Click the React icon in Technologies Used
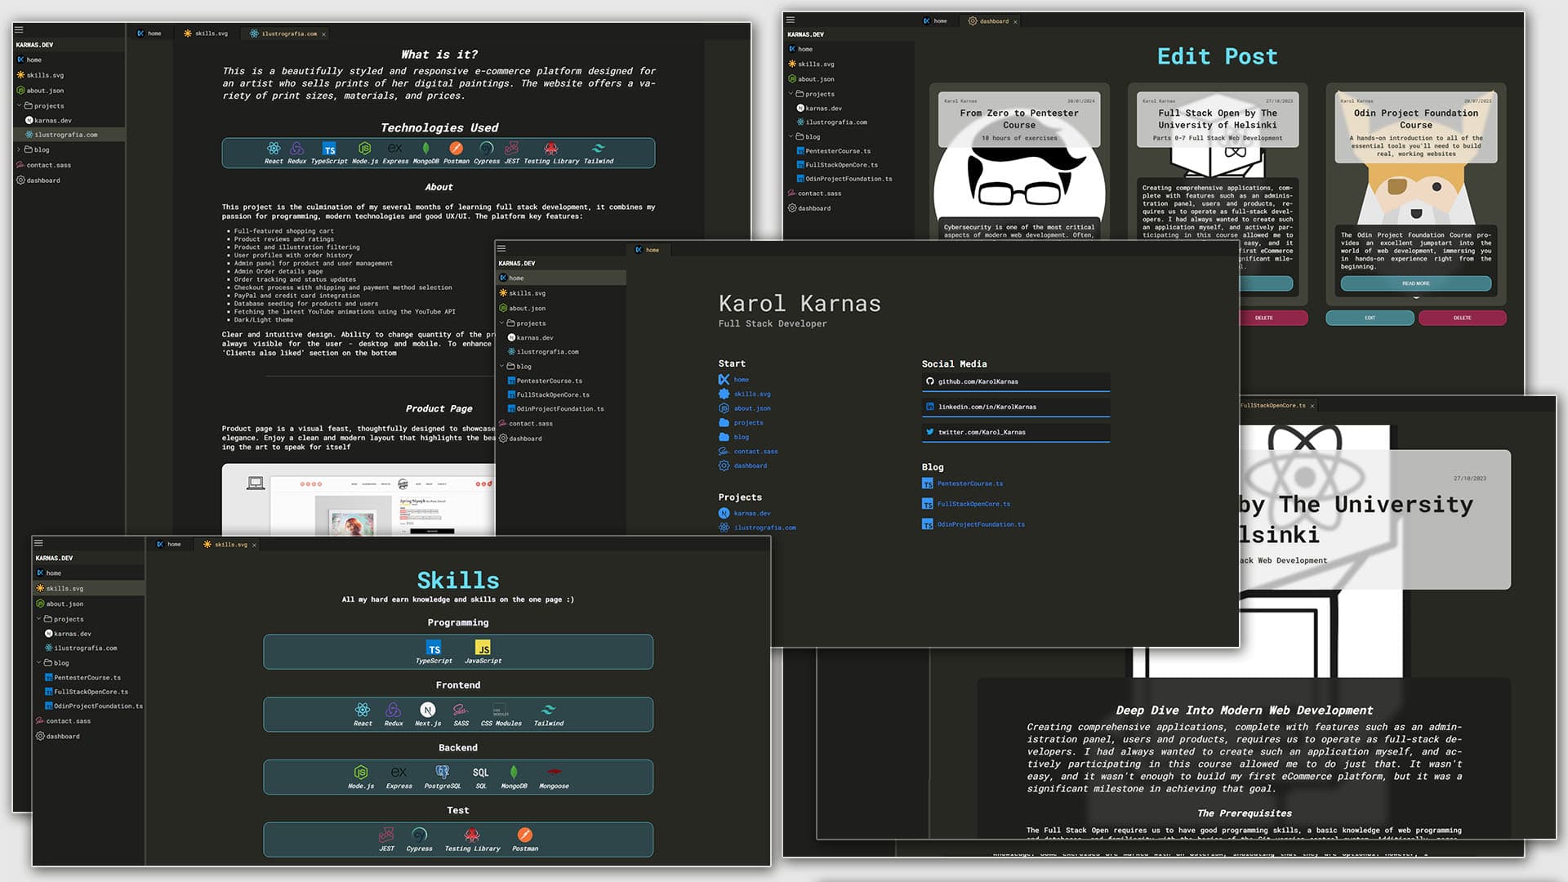The height and width of the screenshot is (882, 1568). click(x=274, y=149)
